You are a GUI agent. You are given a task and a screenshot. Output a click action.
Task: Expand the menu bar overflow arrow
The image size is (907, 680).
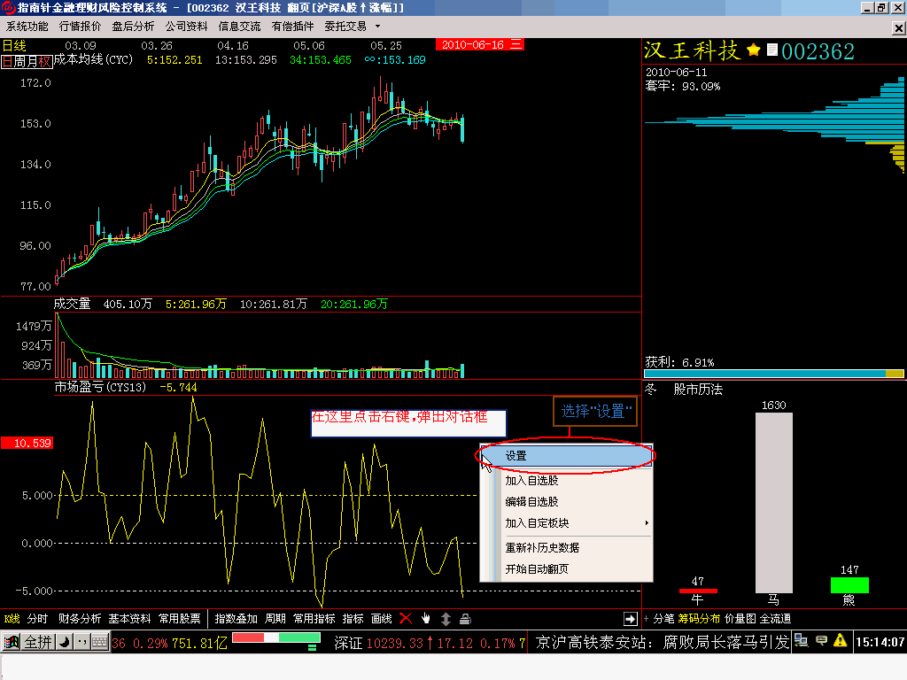pyautogui.click(x=377, y=27)
